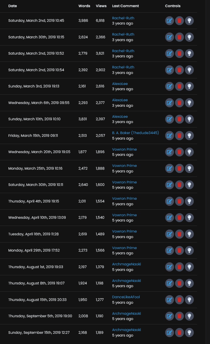Image resolution: width=210 pixels, height=344 pixels.
Task: Open Rachel-Ruth link in first row
Action: point(123,18)
